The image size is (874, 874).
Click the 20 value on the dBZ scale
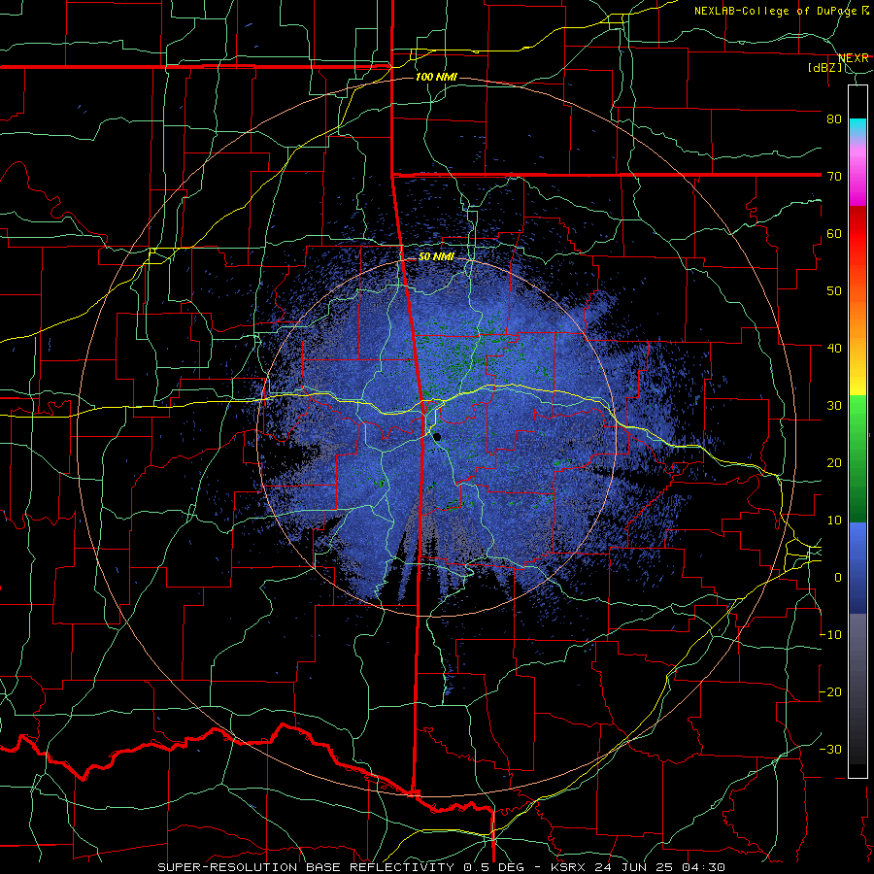[x=834, y=462]
